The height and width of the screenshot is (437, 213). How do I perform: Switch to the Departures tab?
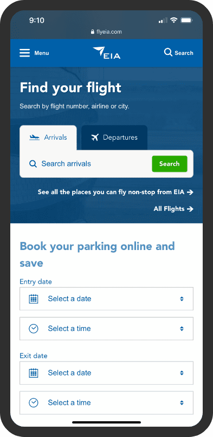click(x=114, y=138)
